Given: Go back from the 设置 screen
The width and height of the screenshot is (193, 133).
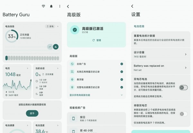Looking at the screenshot, I should coord(132,6).
